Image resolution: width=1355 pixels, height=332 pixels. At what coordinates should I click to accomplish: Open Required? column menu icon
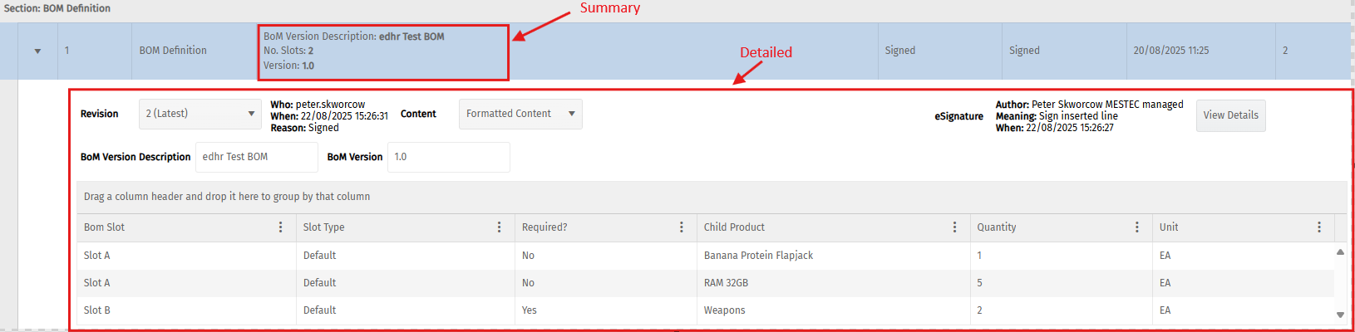coord(682,227)
